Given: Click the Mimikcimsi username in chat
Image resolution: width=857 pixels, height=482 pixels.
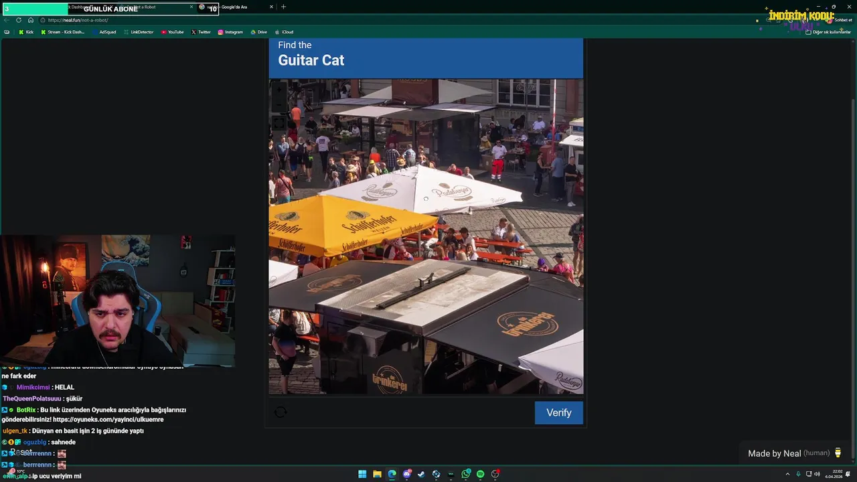Looking at the screenshot, I should 33,388.
